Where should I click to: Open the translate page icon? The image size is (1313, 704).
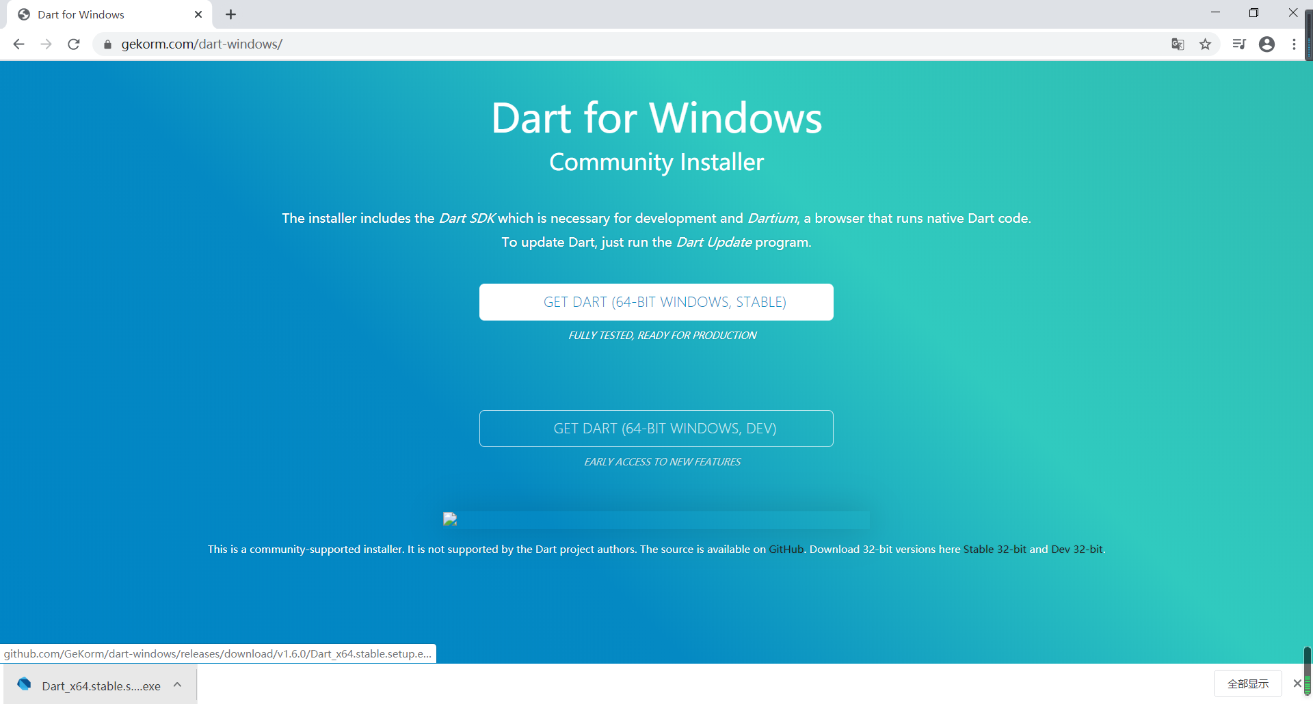(1178, 44)
